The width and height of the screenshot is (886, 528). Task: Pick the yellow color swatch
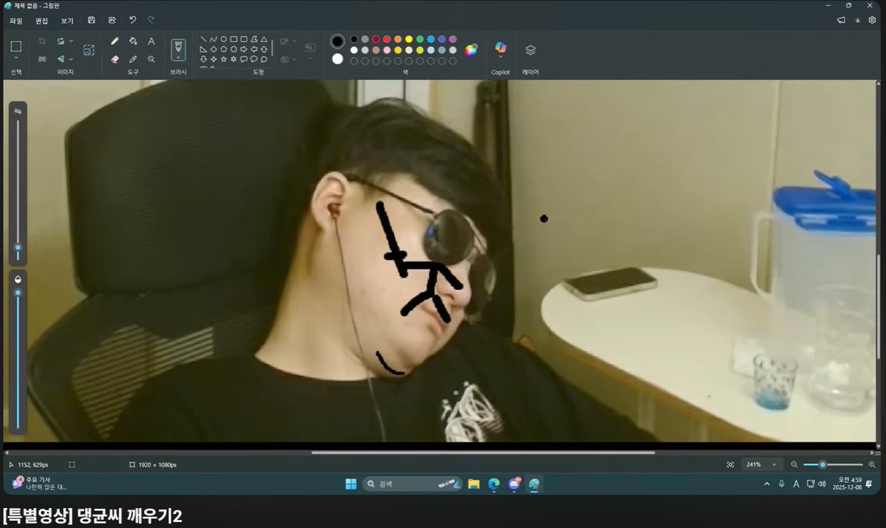pyautogui.click(x=408, y=39)
